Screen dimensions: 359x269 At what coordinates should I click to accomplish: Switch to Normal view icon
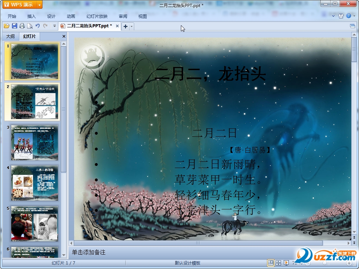[x=270, y=263]
